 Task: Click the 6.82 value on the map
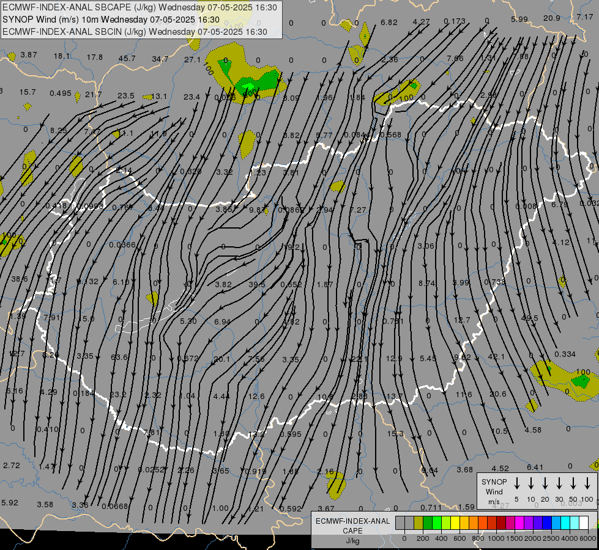(389, 22)
